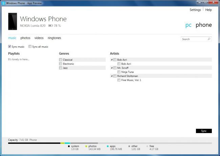Click the 4.17 GB free value

[154, 149]
